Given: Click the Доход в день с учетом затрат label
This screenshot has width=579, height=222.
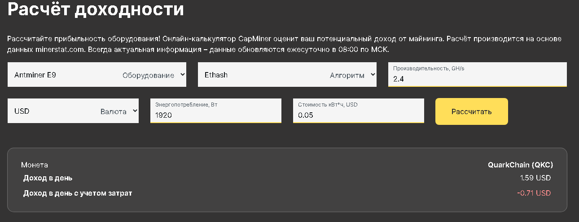Looking at the screenshot, I should [x=78, y=193].
